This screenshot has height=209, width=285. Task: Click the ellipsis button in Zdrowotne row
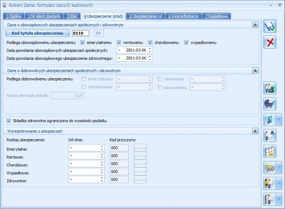click(x=140, y=179)
